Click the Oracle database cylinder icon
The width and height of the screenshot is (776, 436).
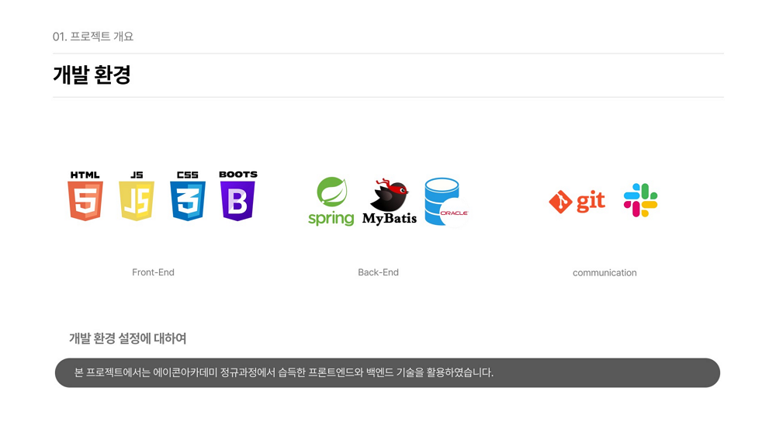pyautogui.click(x=447, y=202)
